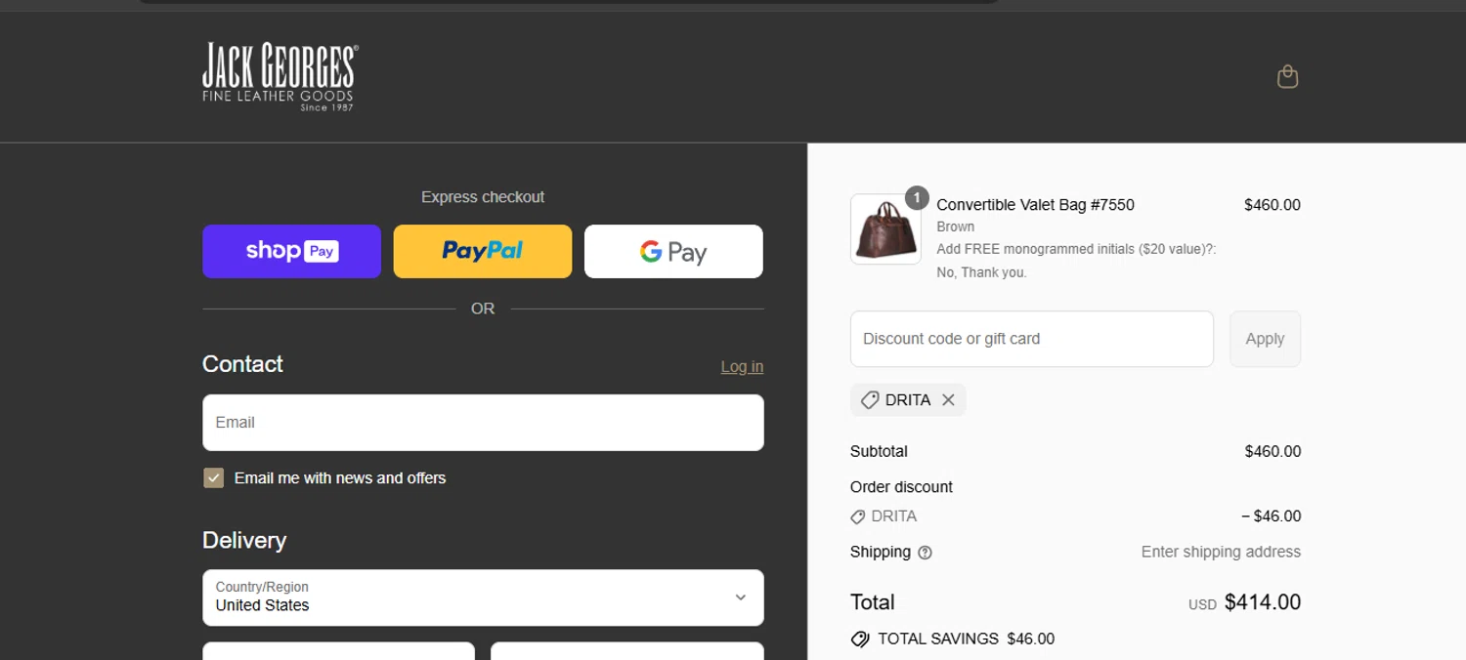Click the Discount code or gift card field
Screen dimensions: 1466x660
point(1032,339)
